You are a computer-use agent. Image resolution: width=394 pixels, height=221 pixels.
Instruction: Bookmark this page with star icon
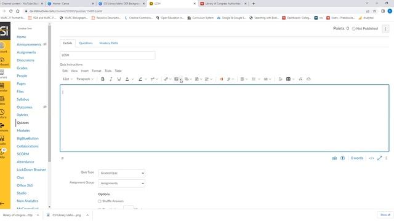(x=374, y=11)
